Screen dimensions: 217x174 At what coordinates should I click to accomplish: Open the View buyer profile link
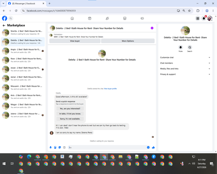pyautogui.click(x=110, y=89)
